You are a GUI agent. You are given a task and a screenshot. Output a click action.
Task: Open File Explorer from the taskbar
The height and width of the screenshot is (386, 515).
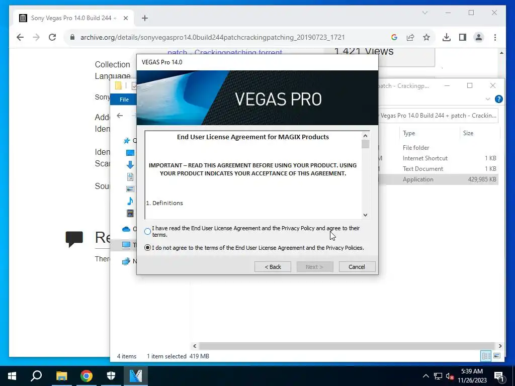pos(61,376)
